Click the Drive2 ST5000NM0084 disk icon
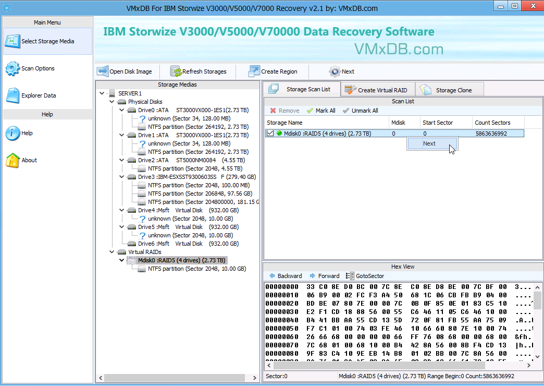Viewport: 544px width, 386px height. pyautogui.click(x=131, y=160)
